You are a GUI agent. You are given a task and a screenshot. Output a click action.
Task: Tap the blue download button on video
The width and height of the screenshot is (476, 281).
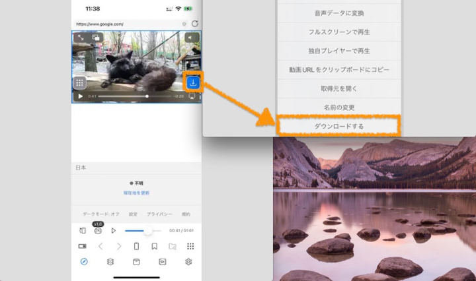pos(192,82)
